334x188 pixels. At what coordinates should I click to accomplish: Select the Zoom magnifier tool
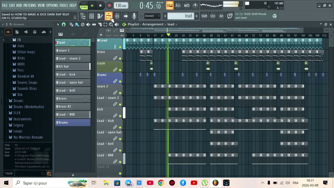click(x=111, y=24)
